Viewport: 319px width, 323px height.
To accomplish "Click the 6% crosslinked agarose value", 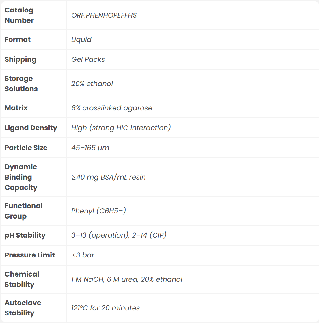I will (112, 108).
